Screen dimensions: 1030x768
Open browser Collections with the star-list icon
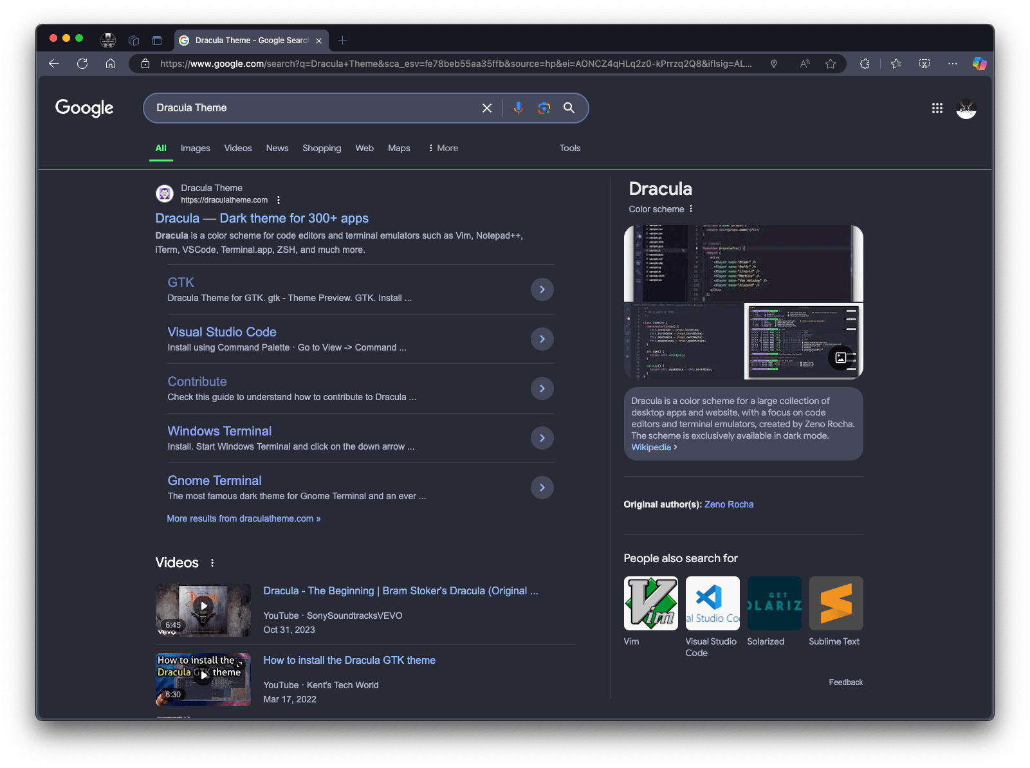896,64
